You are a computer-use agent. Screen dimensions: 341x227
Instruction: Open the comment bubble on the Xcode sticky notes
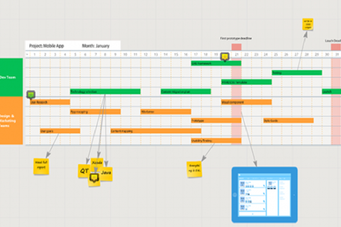94,178
